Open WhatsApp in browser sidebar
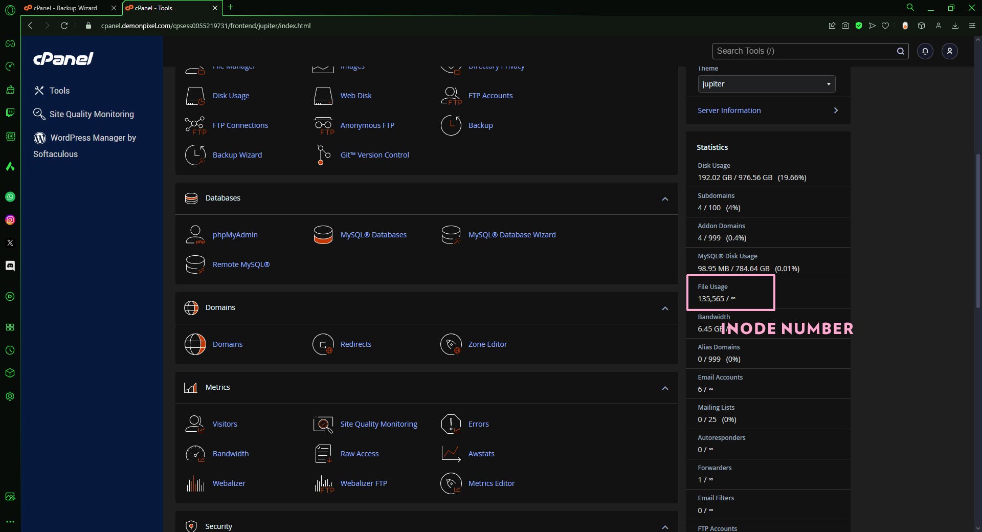Screen dimensions: 982x532 pyautogui.click(x=10, y=197)
